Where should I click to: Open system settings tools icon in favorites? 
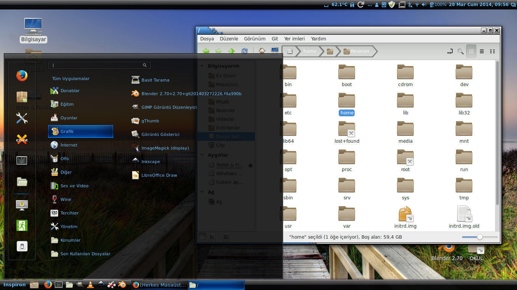pyautogui.click(x=22, y=118)
